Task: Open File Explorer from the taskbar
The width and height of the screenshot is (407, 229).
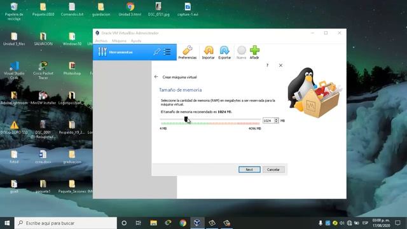Action: coord(154,223)
